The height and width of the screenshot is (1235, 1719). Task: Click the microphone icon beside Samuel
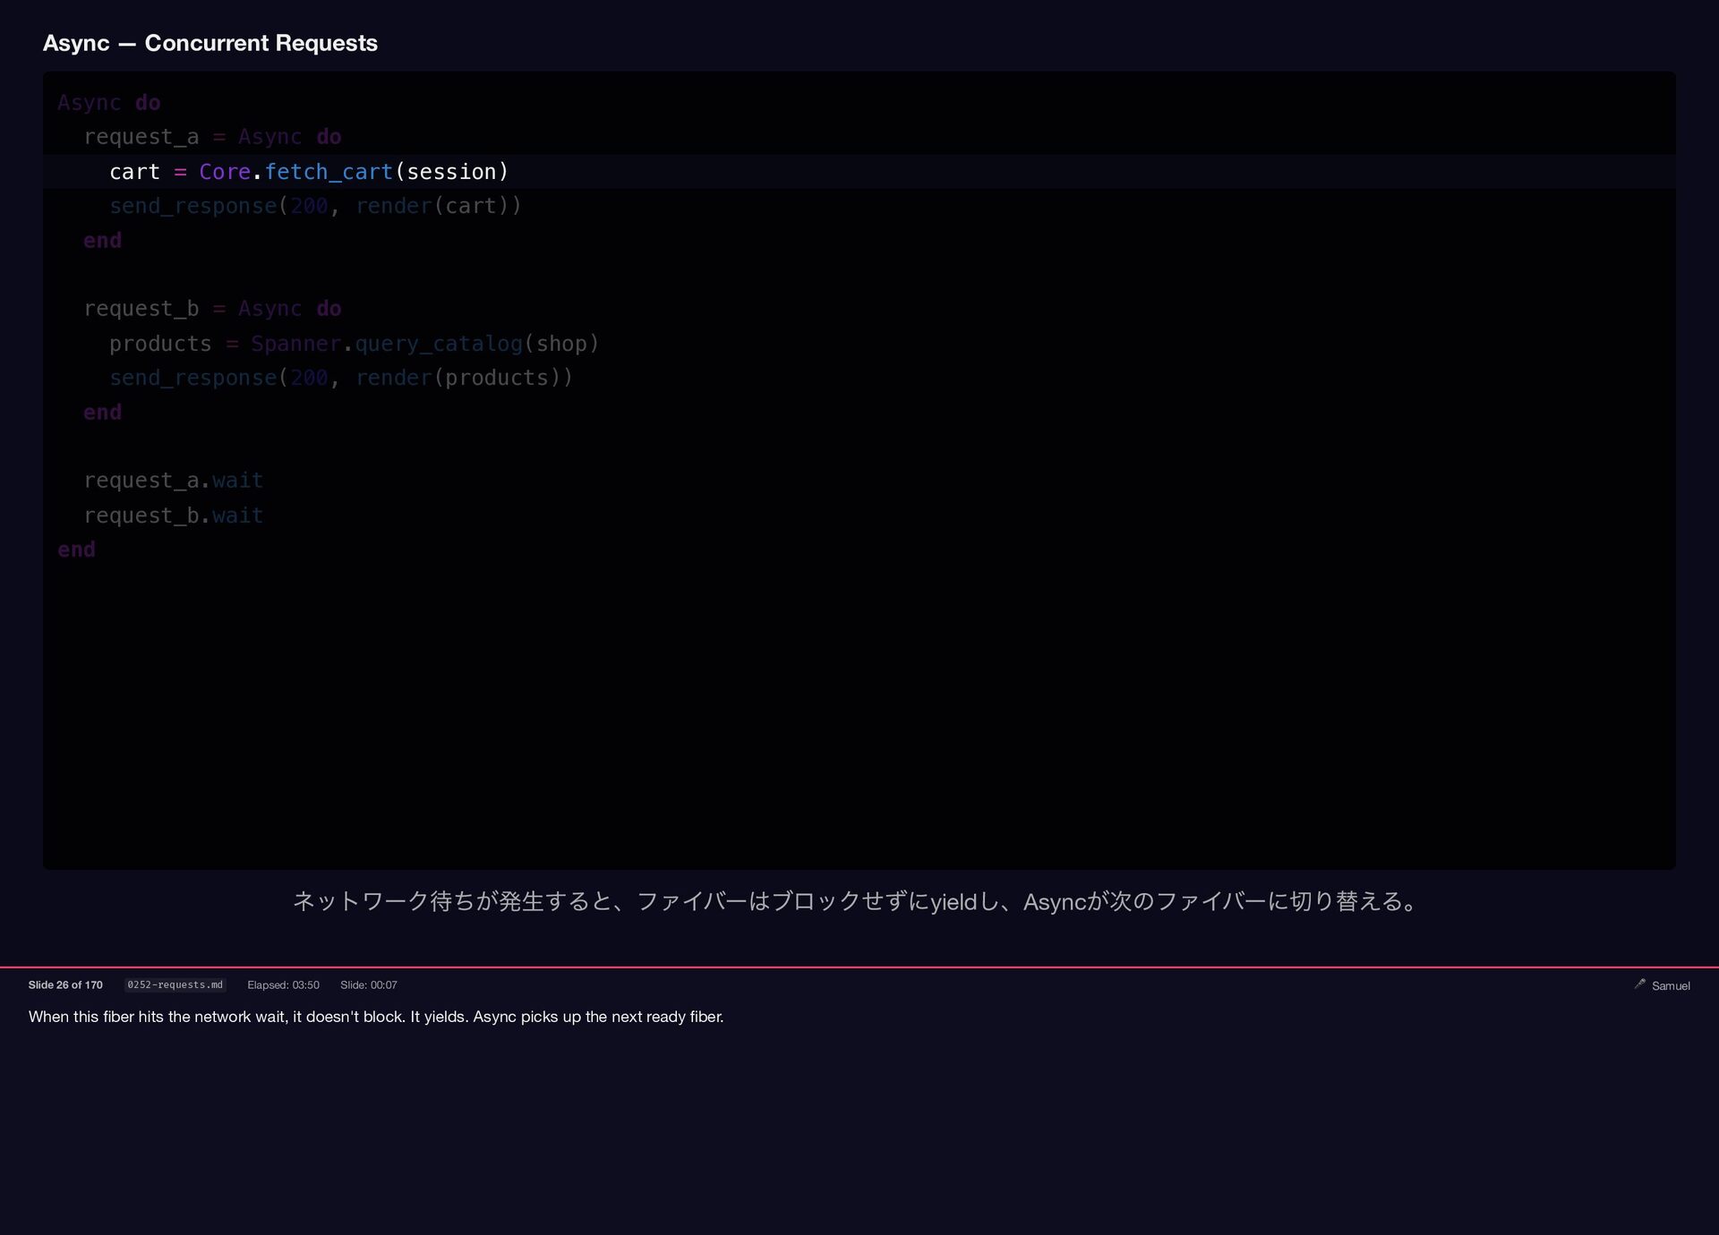1639,984
